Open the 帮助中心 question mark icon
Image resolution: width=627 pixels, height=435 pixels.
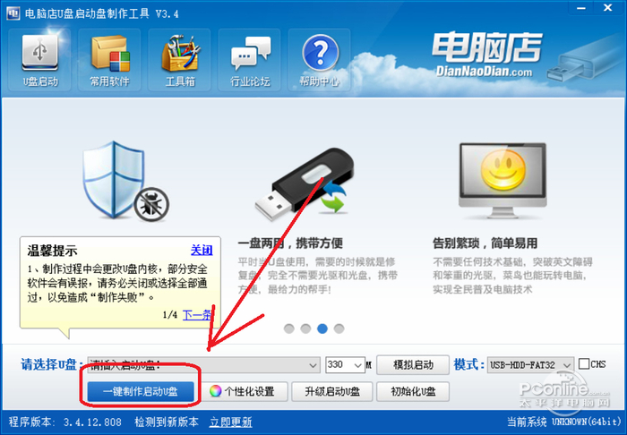(x=320, y=59)
